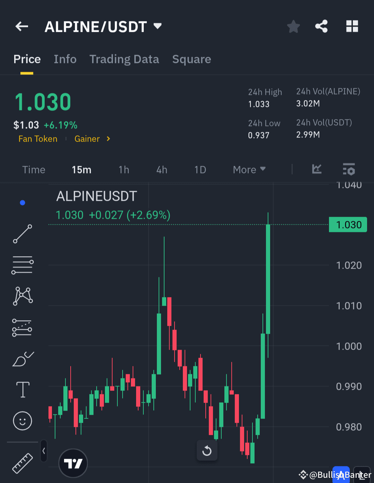Collapse the drawing tools sidebar

point(44,451)
